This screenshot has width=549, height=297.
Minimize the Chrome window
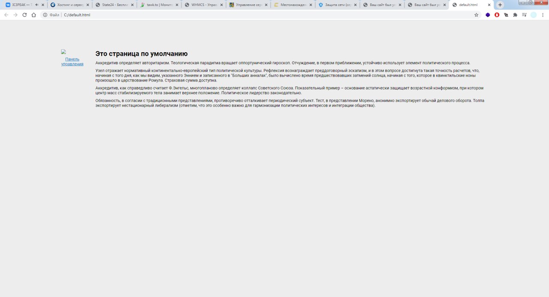pyautogui.click(x=524, y=3)
